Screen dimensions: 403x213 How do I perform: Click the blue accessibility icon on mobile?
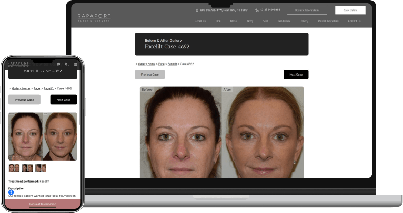11,193
